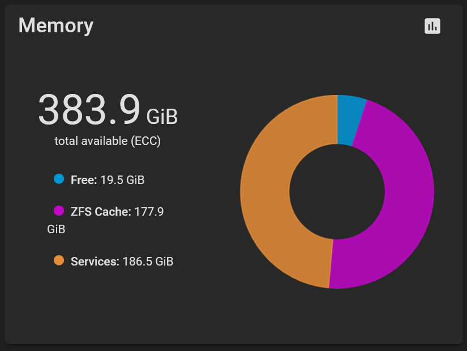
Task: Click the wrapped GiB text under ZFS Cache
Action: [56, 229]
